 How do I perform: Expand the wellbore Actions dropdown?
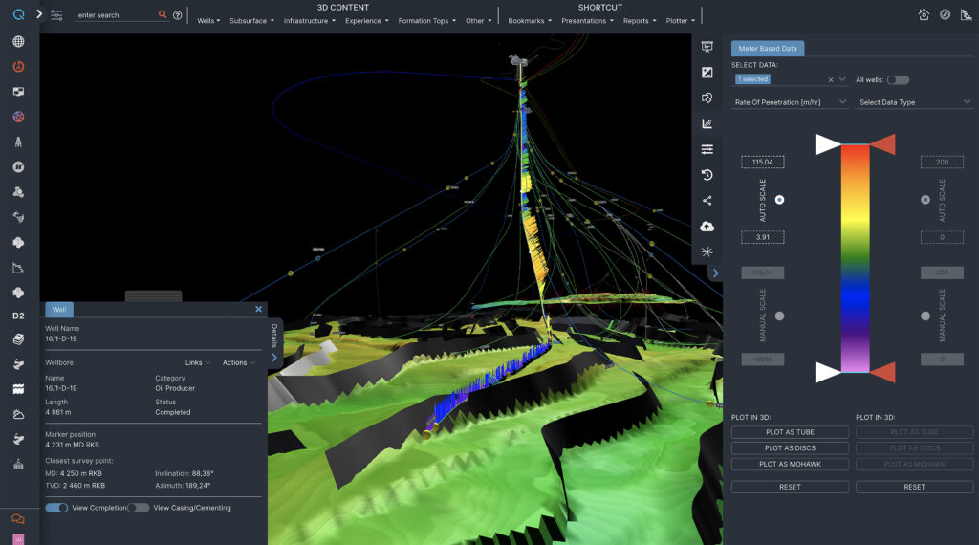click(238, 362)
